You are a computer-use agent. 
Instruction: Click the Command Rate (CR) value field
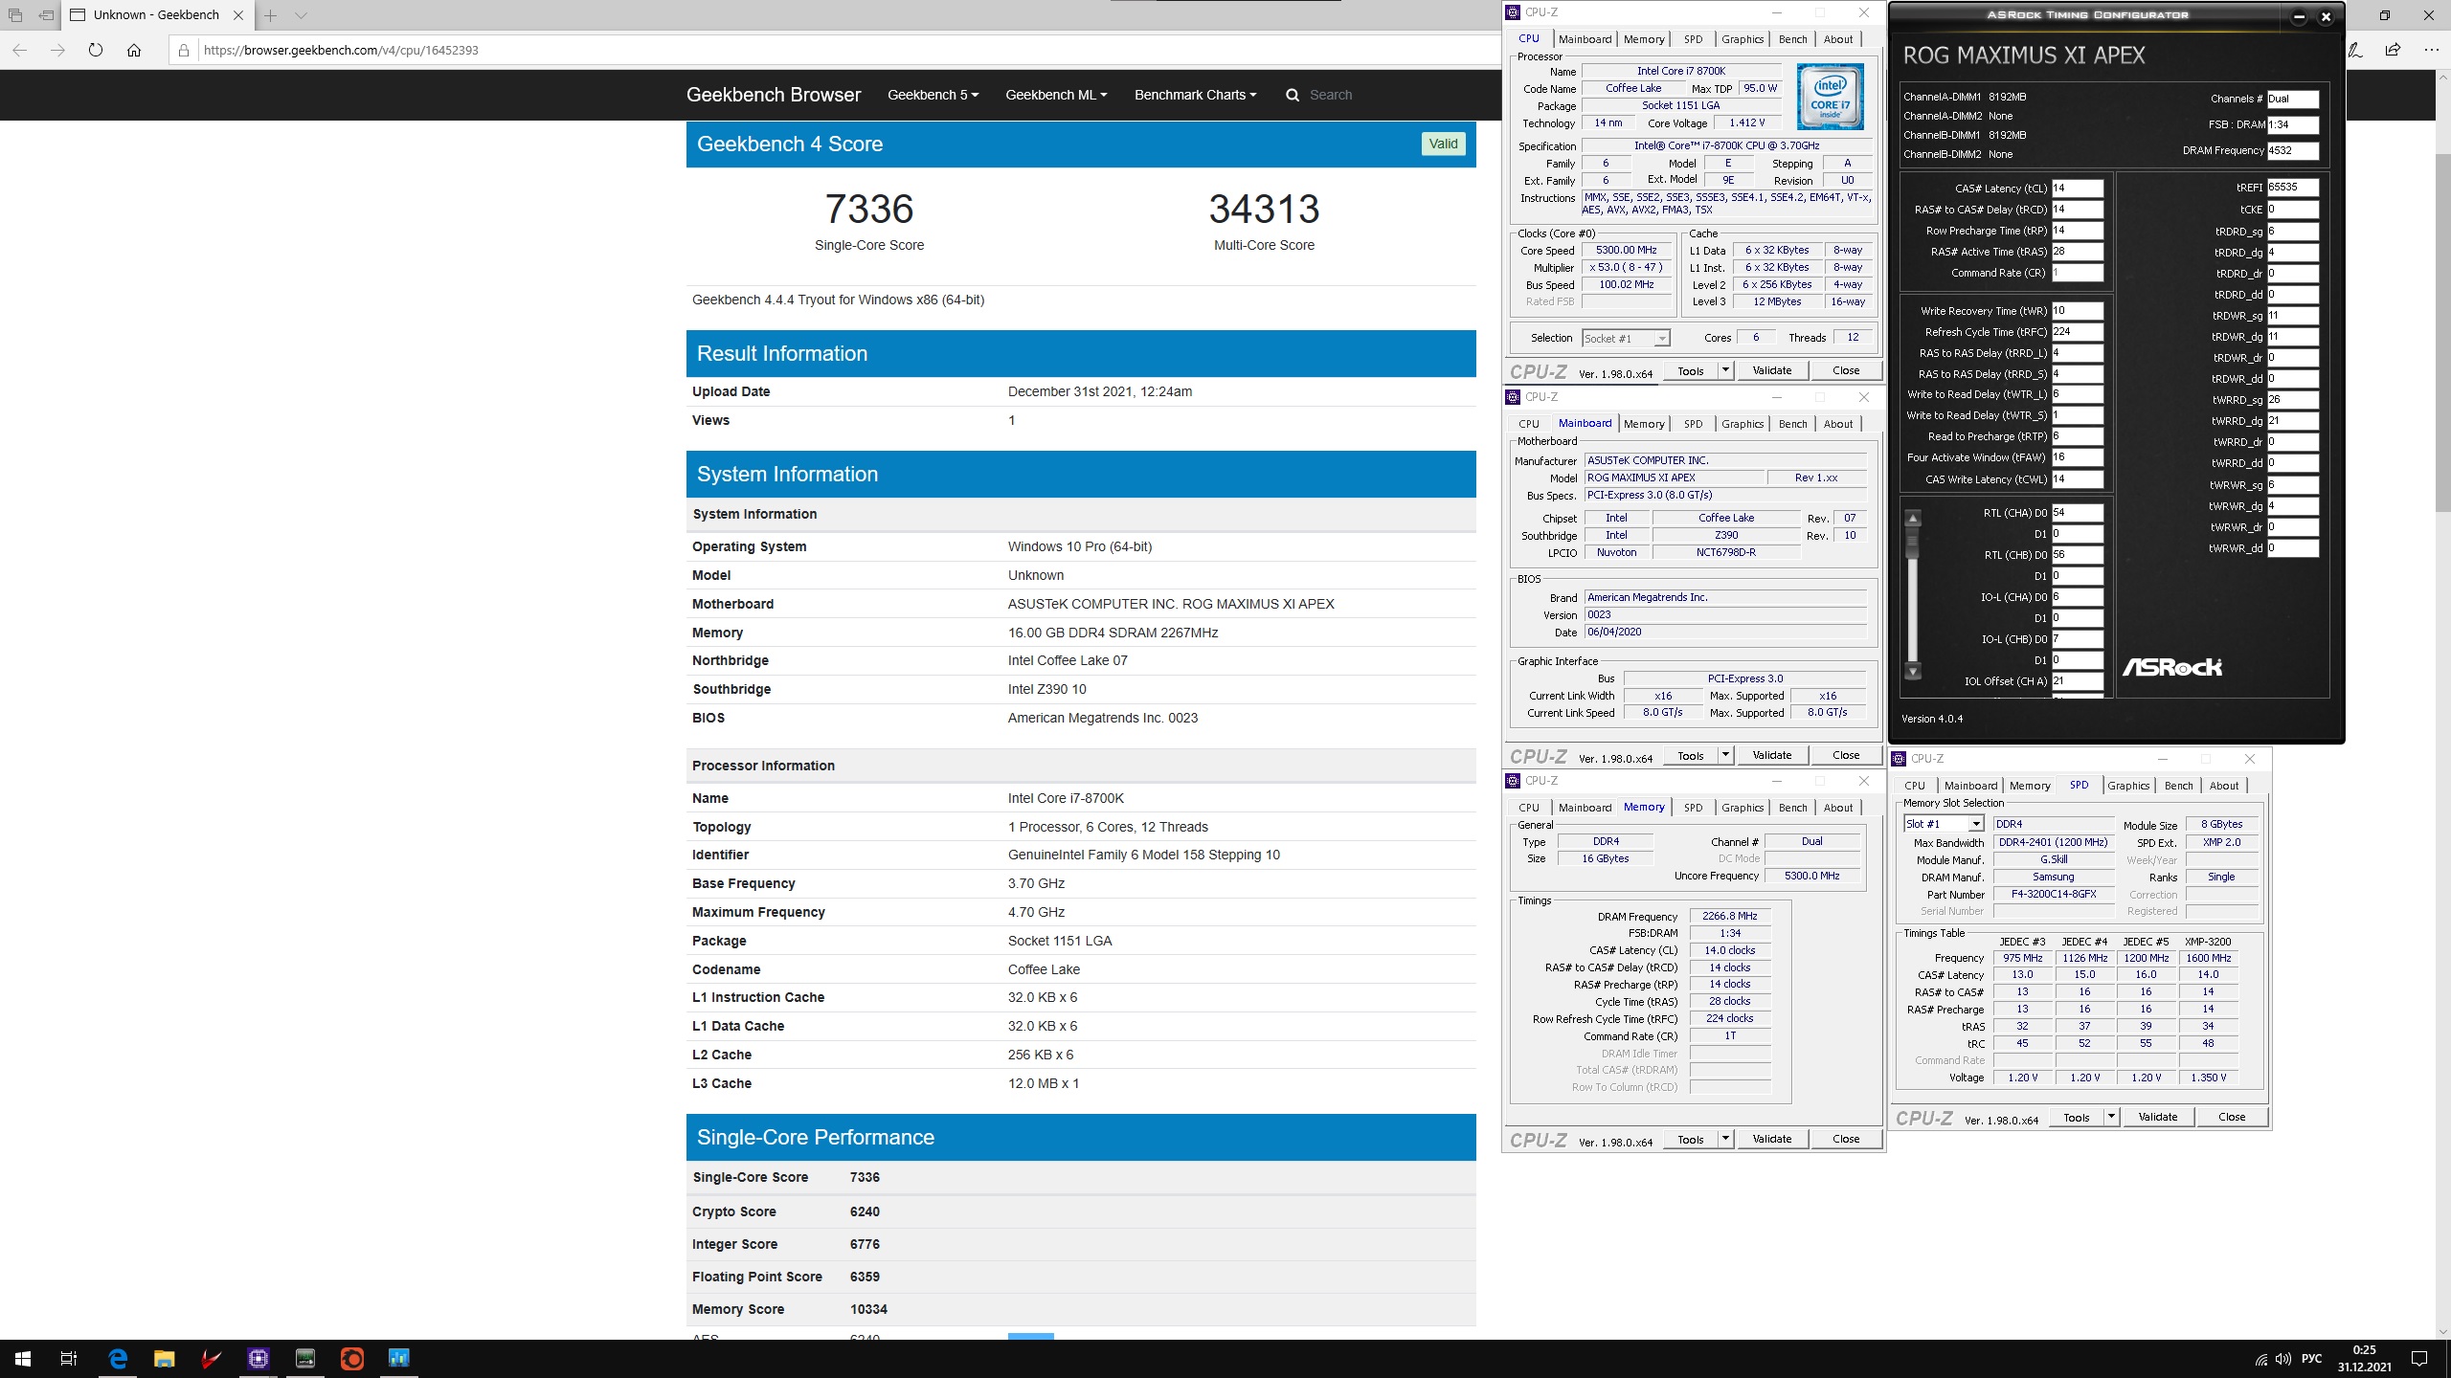tap(2077, 273)
